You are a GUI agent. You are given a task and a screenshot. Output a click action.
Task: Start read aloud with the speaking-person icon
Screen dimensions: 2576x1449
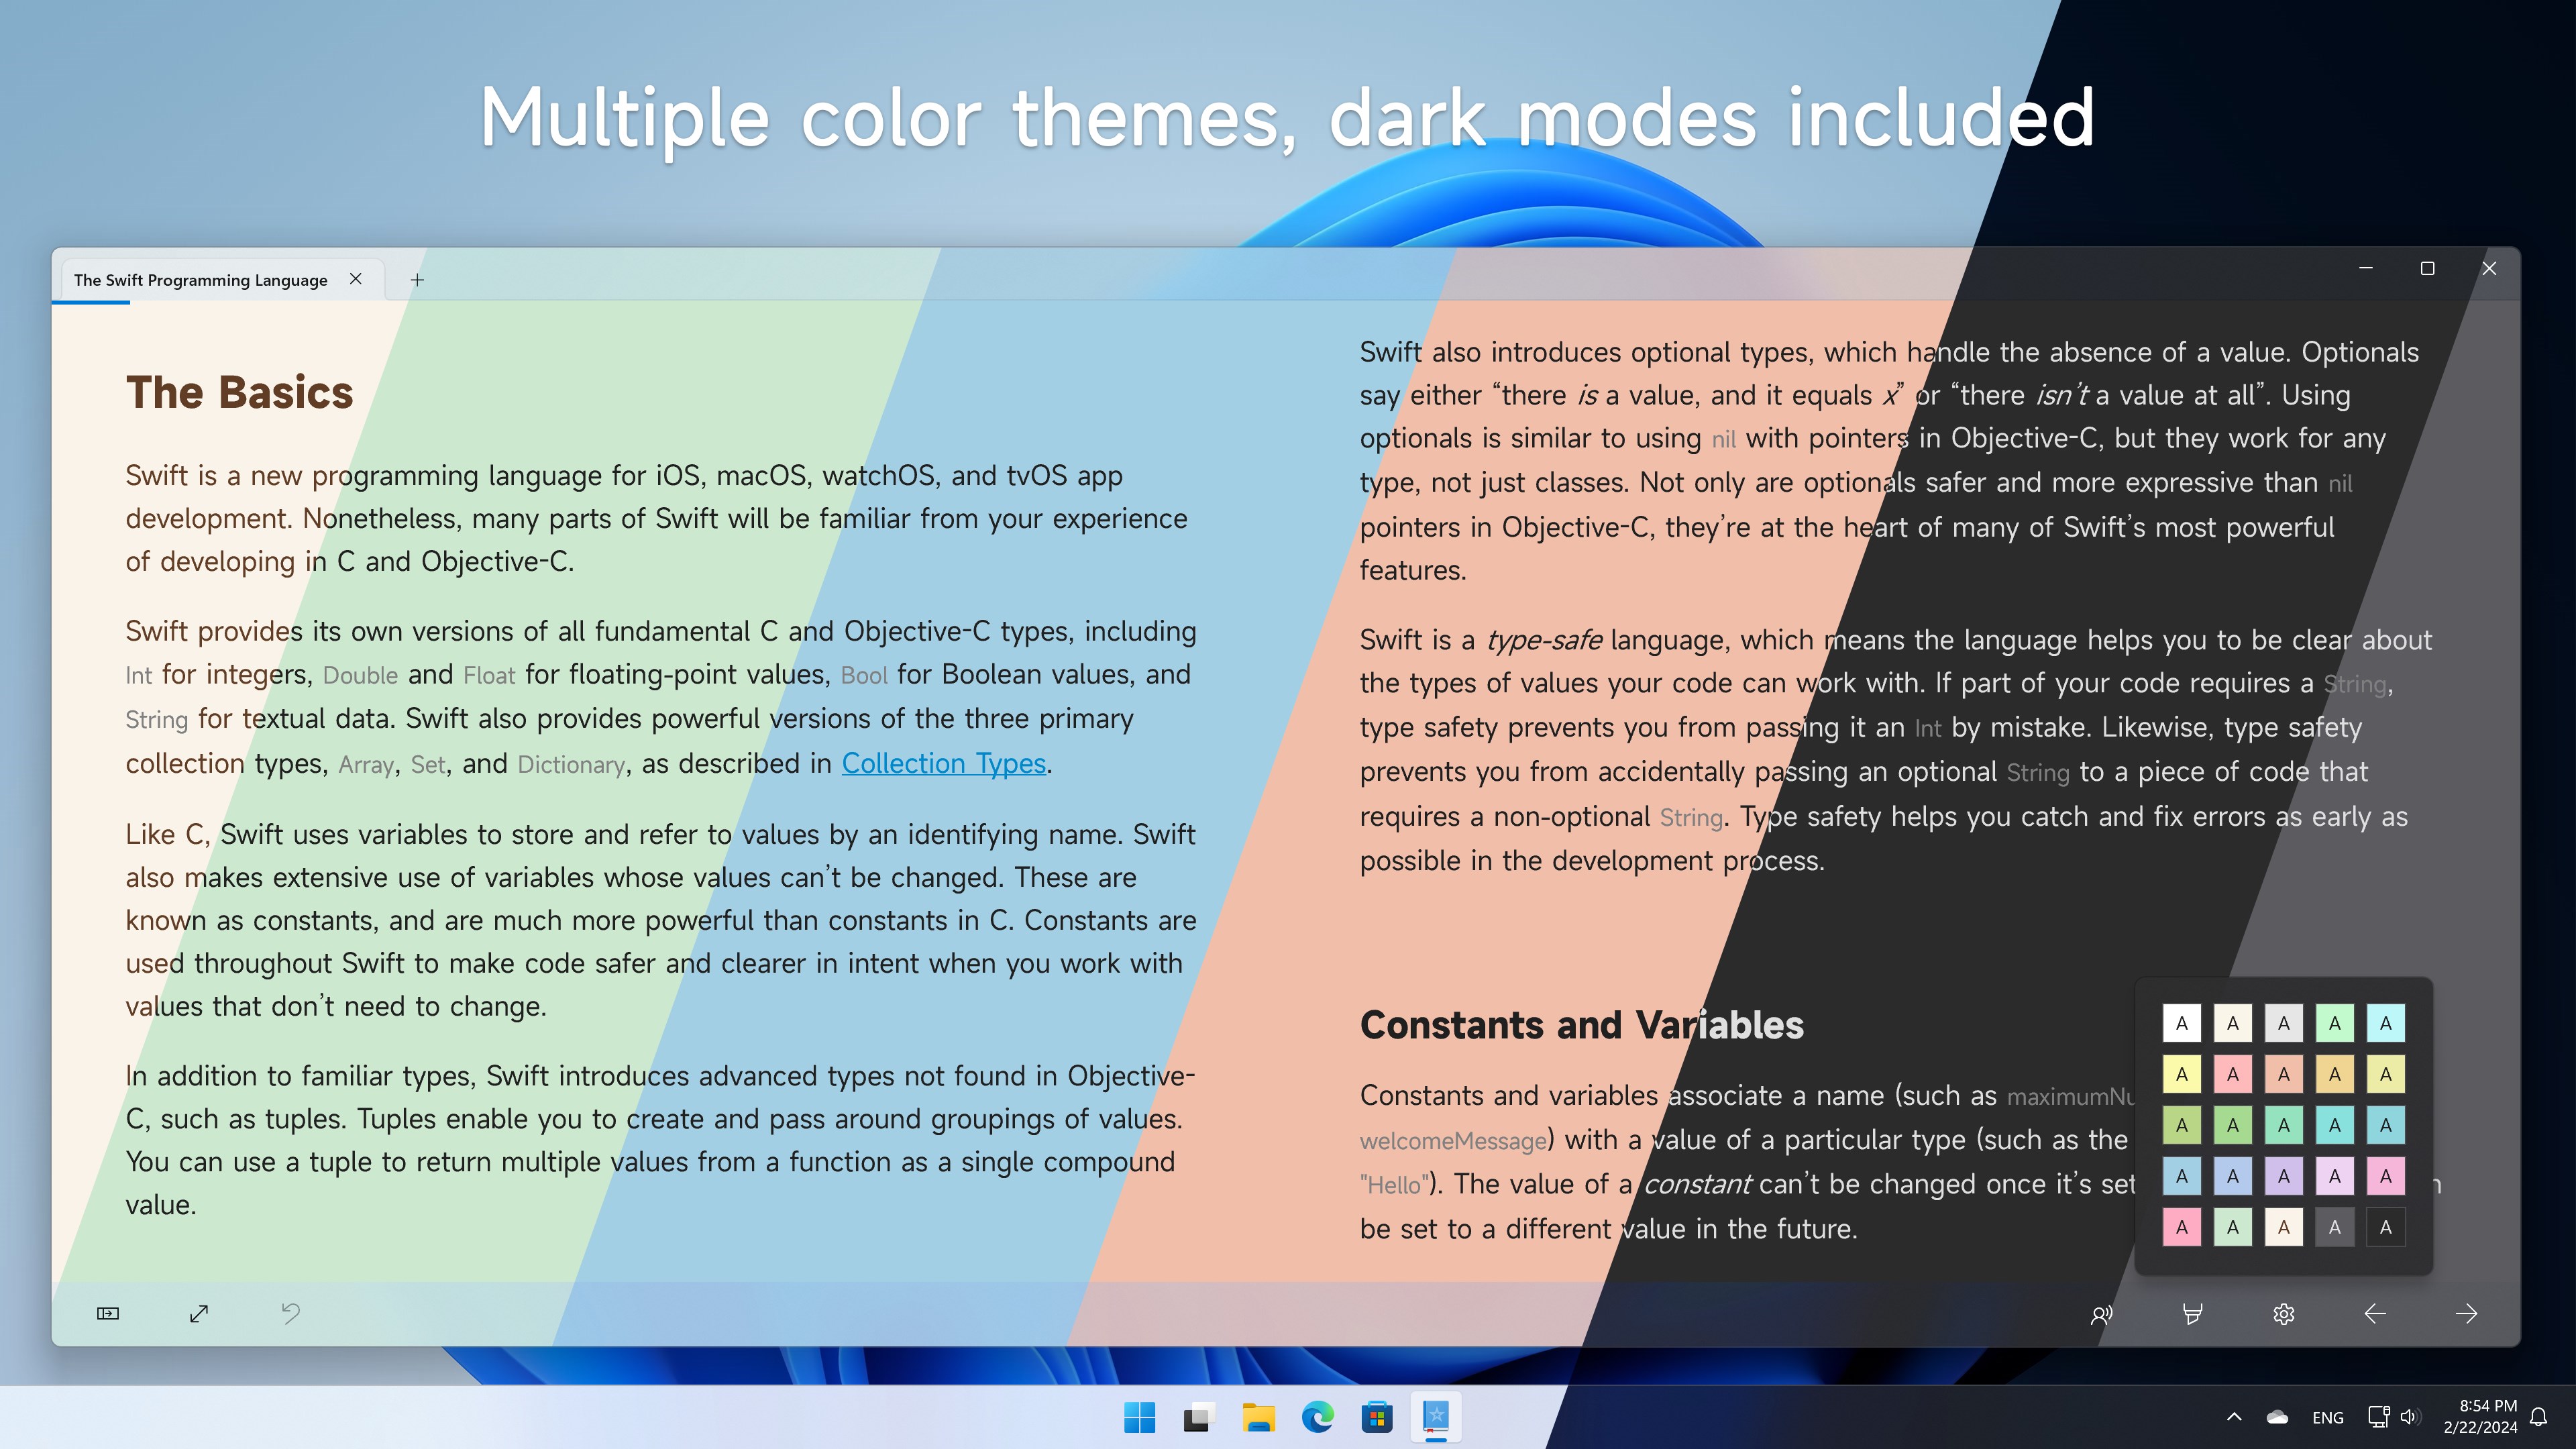coord(2101,1314)
